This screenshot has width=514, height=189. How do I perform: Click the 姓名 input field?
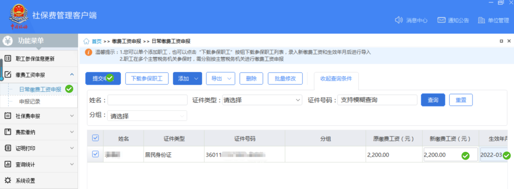[x=148, y=100]
